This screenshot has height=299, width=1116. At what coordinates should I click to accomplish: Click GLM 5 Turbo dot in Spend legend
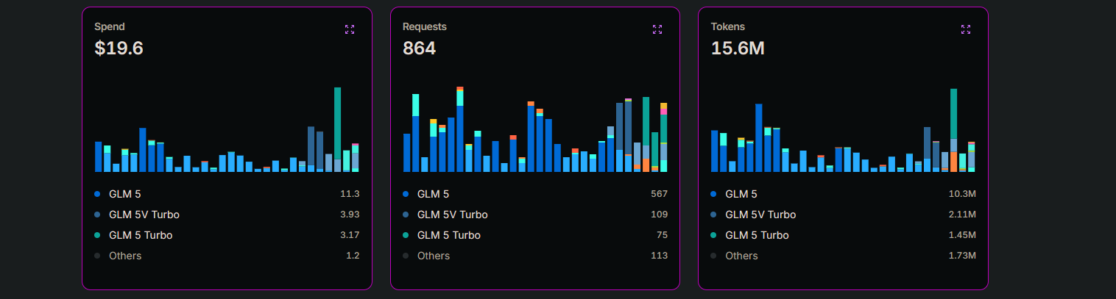click(x=97, y=235)
